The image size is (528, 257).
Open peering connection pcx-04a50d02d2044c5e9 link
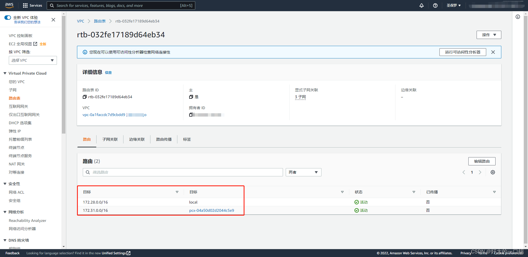(x=211, y=210)
